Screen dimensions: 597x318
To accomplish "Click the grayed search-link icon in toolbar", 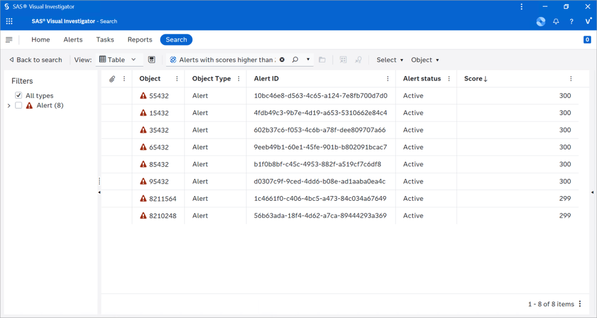I will [359, 60].
